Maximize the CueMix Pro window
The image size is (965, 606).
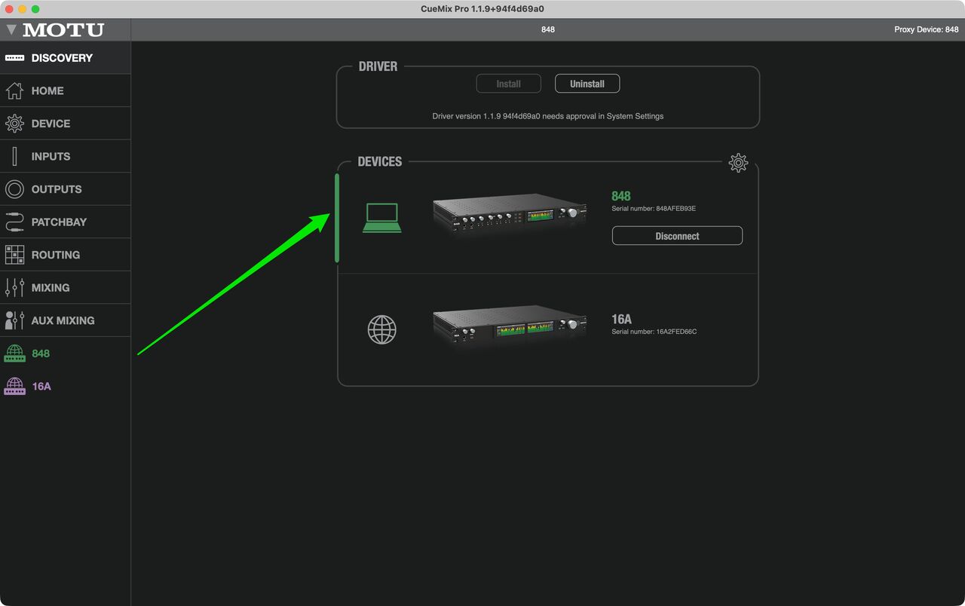coord(36,9)
